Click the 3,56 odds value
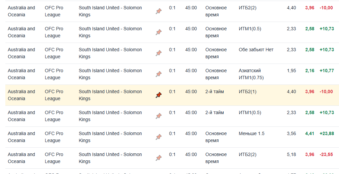339x174 pixels. (x=291, y=133)
